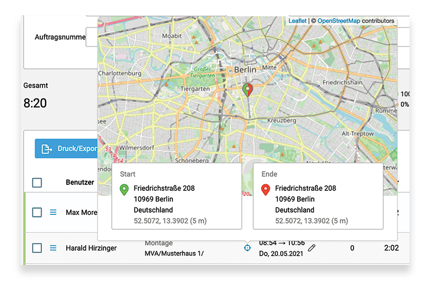433x285 pixels.
Task: Click the Auftragsnummer input field
Action: point(92,37)
